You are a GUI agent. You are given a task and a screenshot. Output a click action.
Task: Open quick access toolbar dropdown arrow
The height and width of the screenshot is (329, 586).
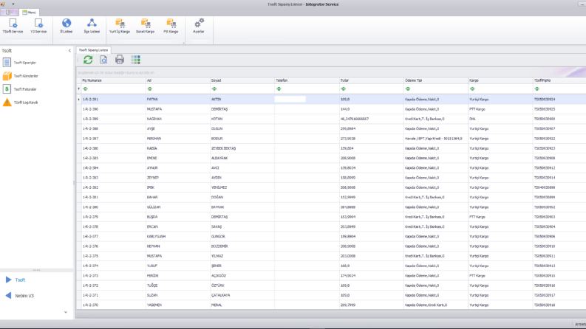tap(13, 4)
